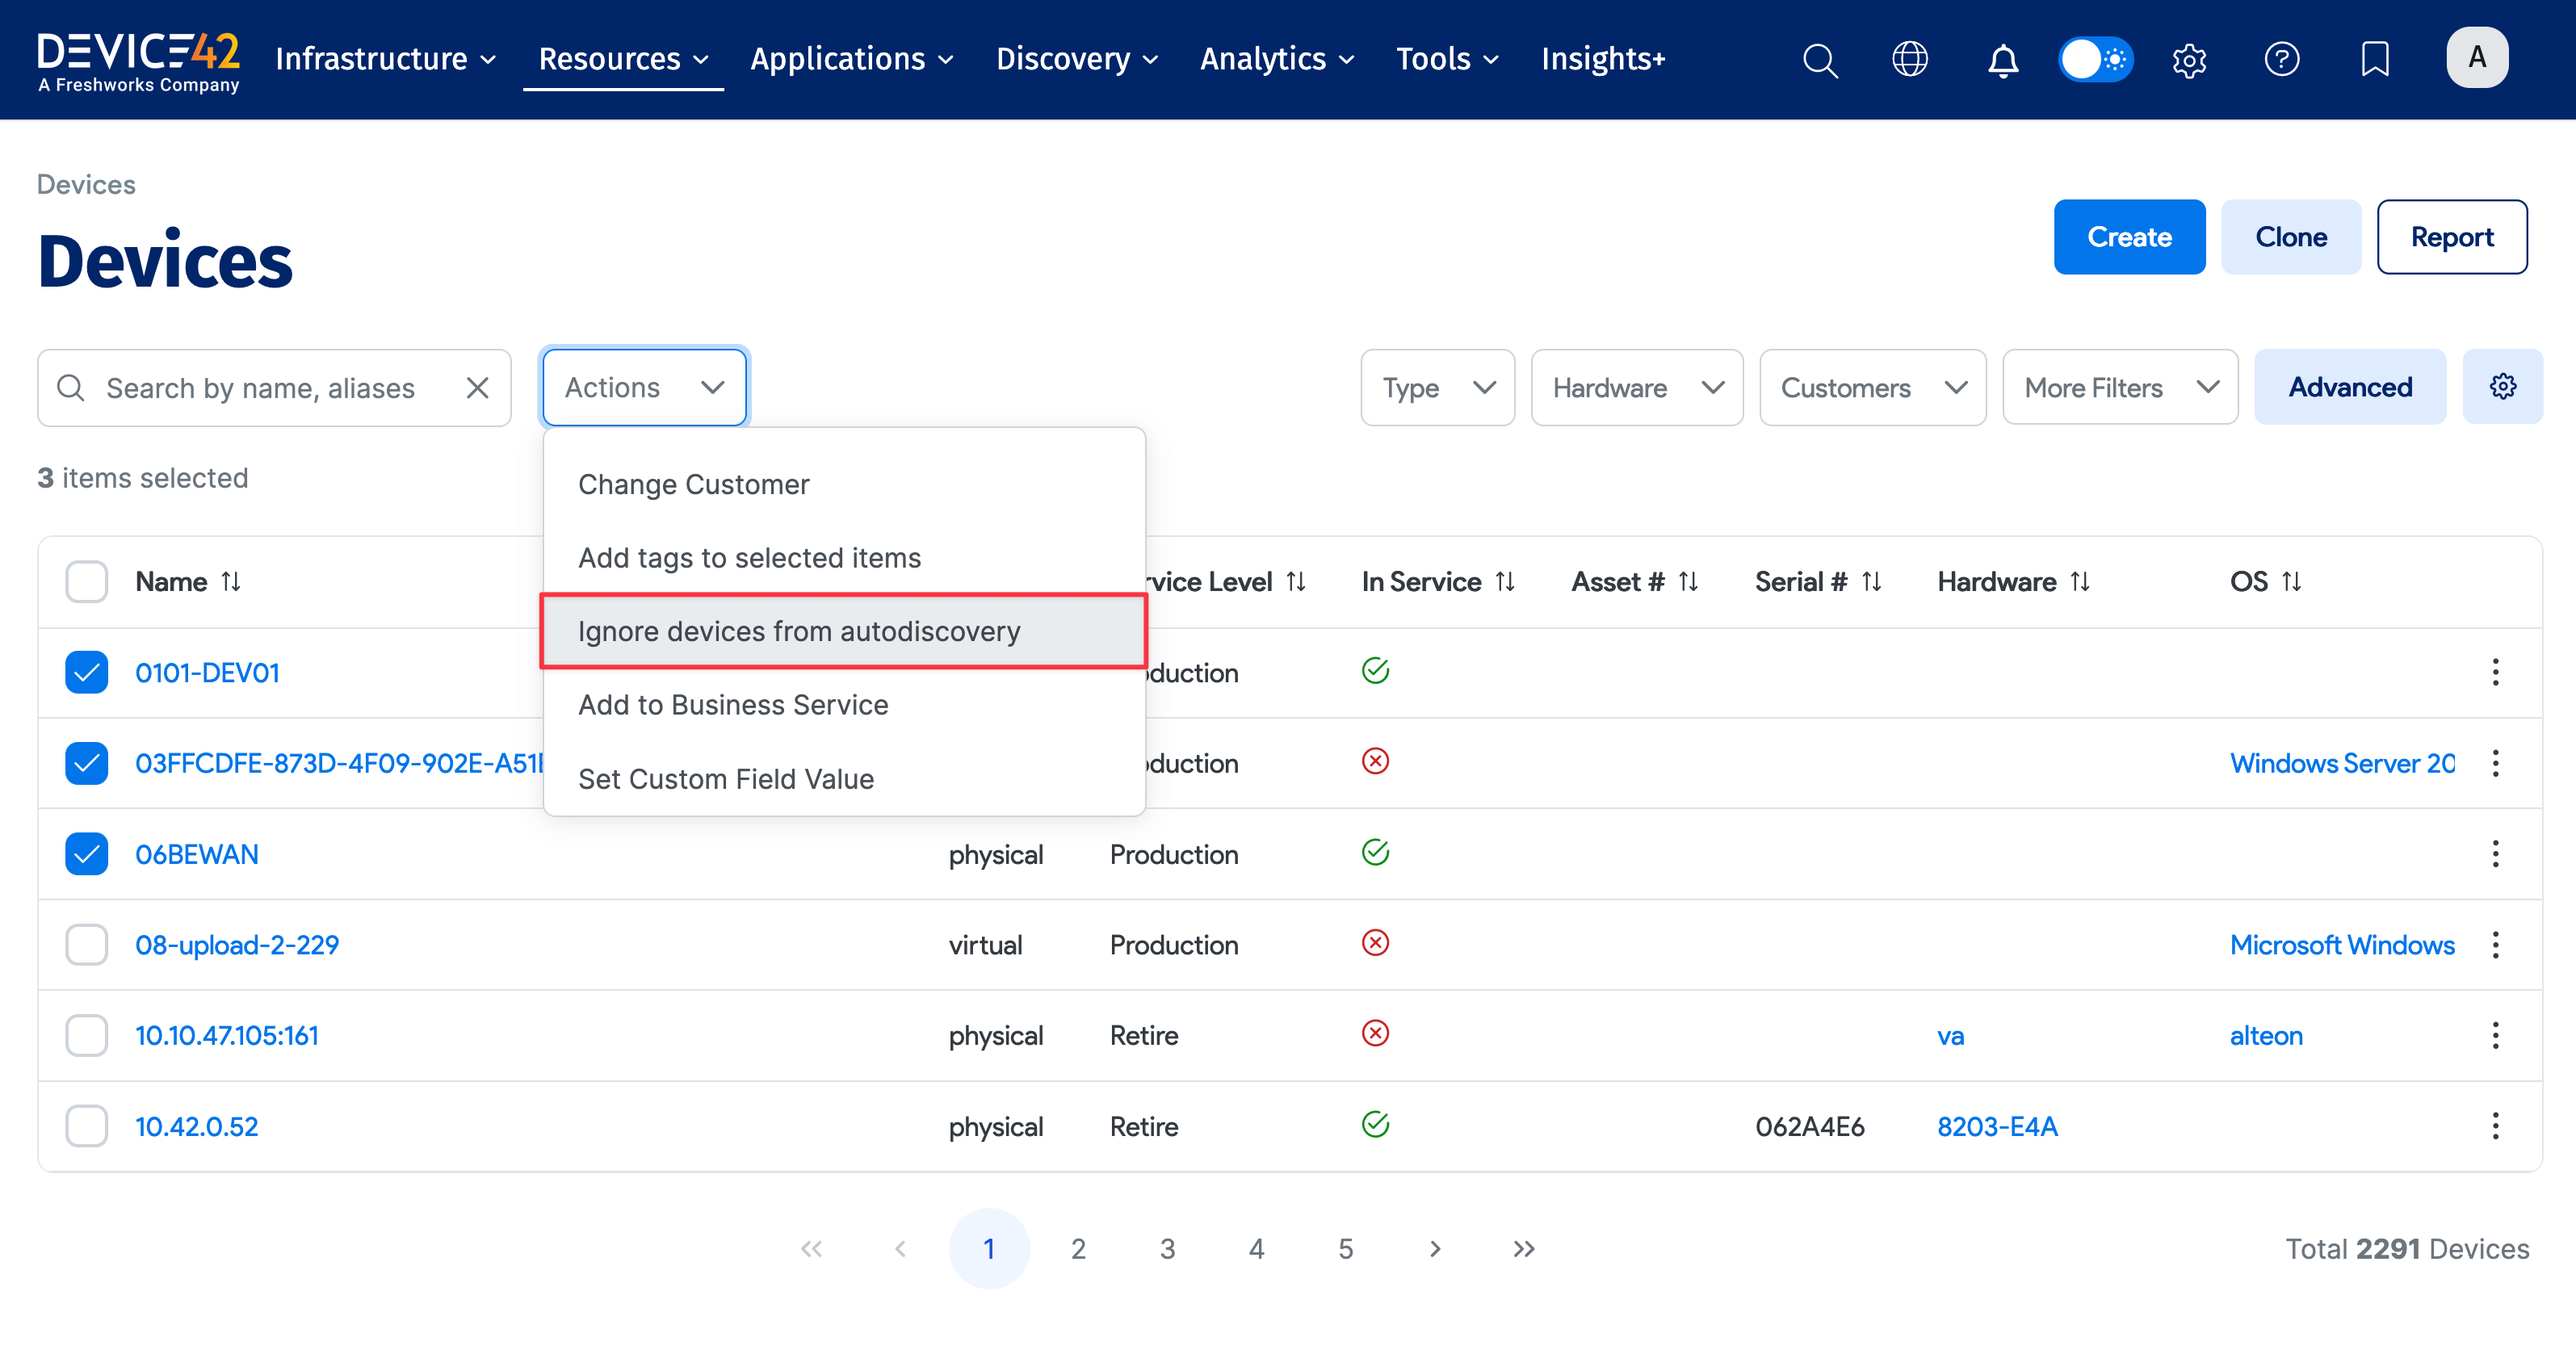Expand the Customers filter dropdown
This screenshot has width=2576, height=1350.
(1872, 388)
